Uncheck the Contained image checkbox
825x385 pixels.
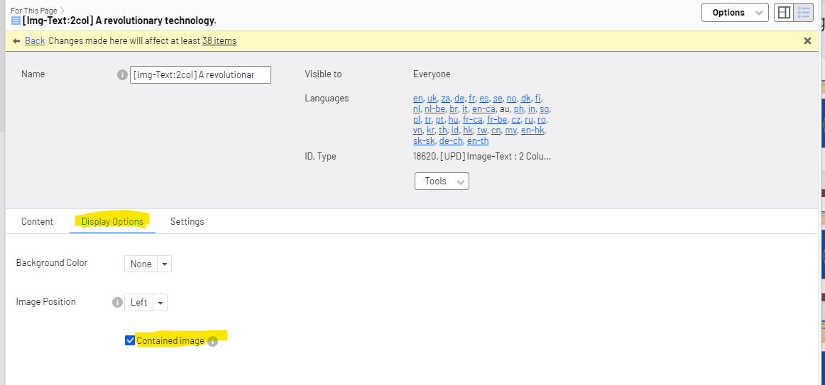coord(130,340)
